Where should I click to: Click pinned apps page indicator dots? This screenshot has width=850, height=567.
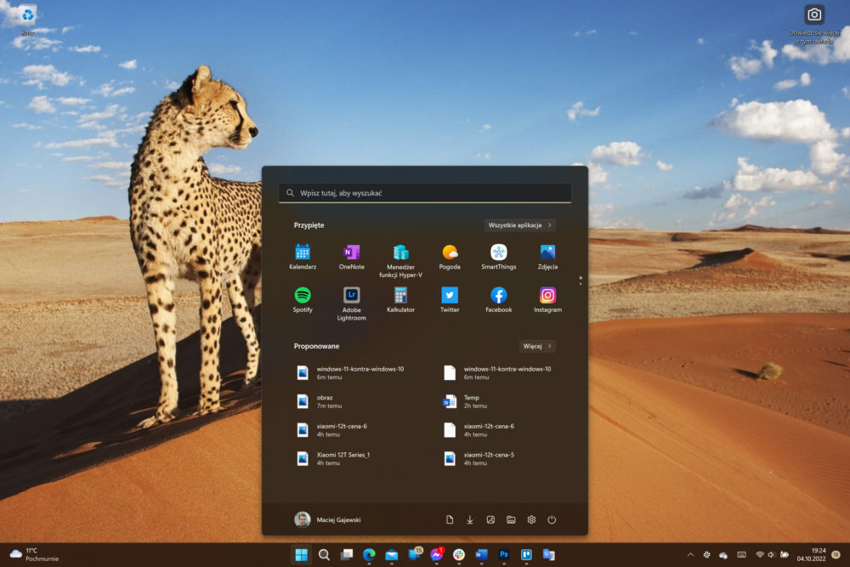tap(580, 281)
